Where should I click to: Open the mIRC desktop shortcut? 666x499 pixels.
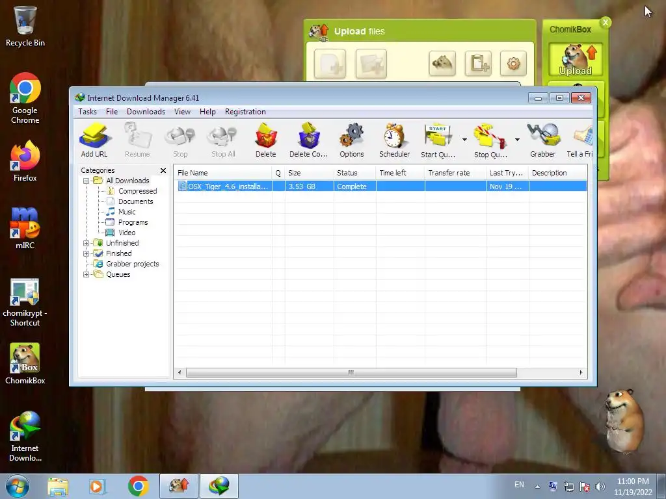[x=25, y=228]
